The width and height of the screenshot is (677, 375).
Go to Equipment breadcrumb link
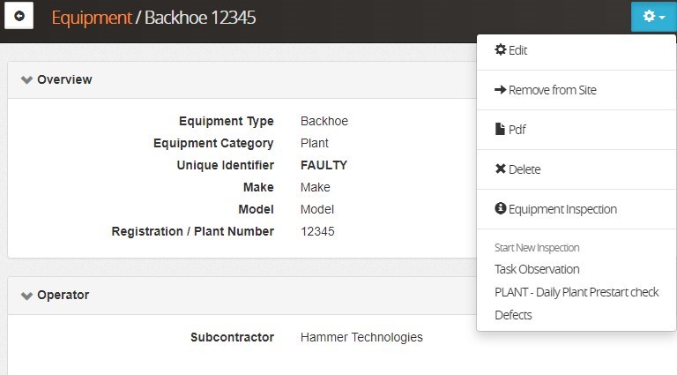91,17
